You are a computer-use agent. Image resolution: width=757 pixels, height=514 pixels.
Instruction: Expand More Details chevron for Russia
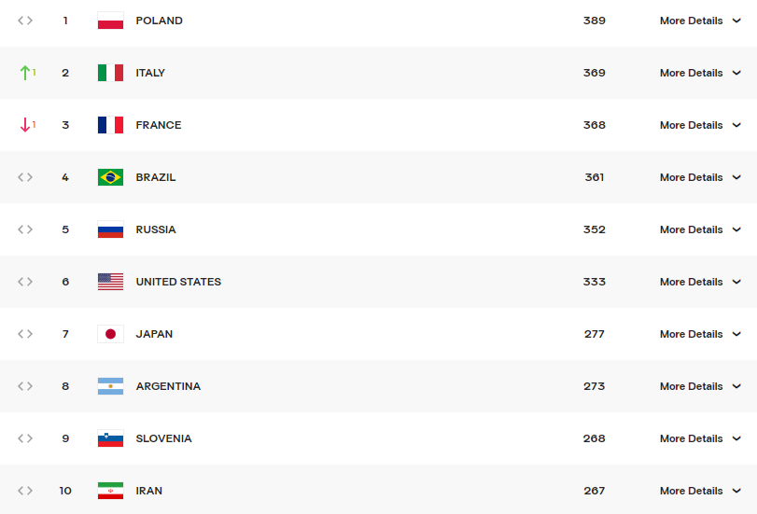[736, 229]
